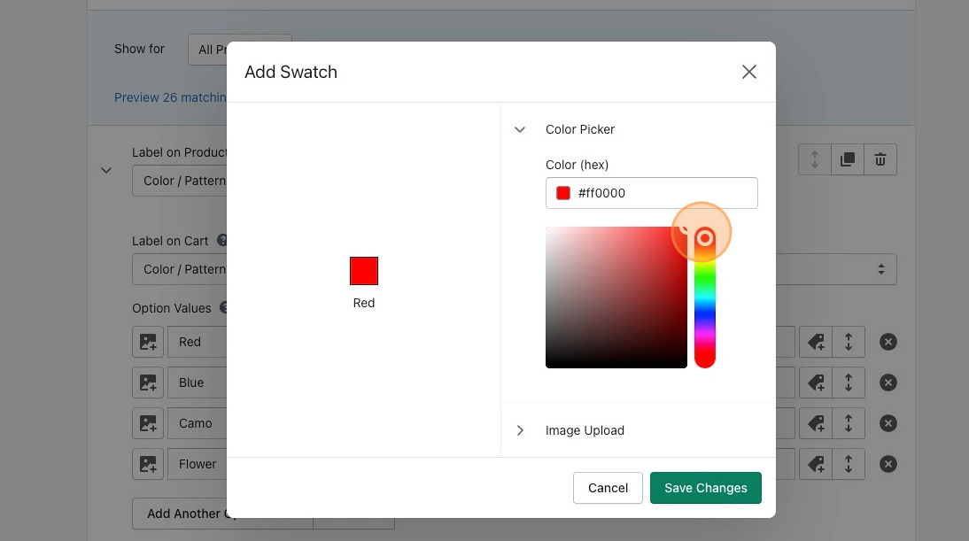Delete the option with trash icon
This screenshot has height=541, width=969.
click(880, 159)
